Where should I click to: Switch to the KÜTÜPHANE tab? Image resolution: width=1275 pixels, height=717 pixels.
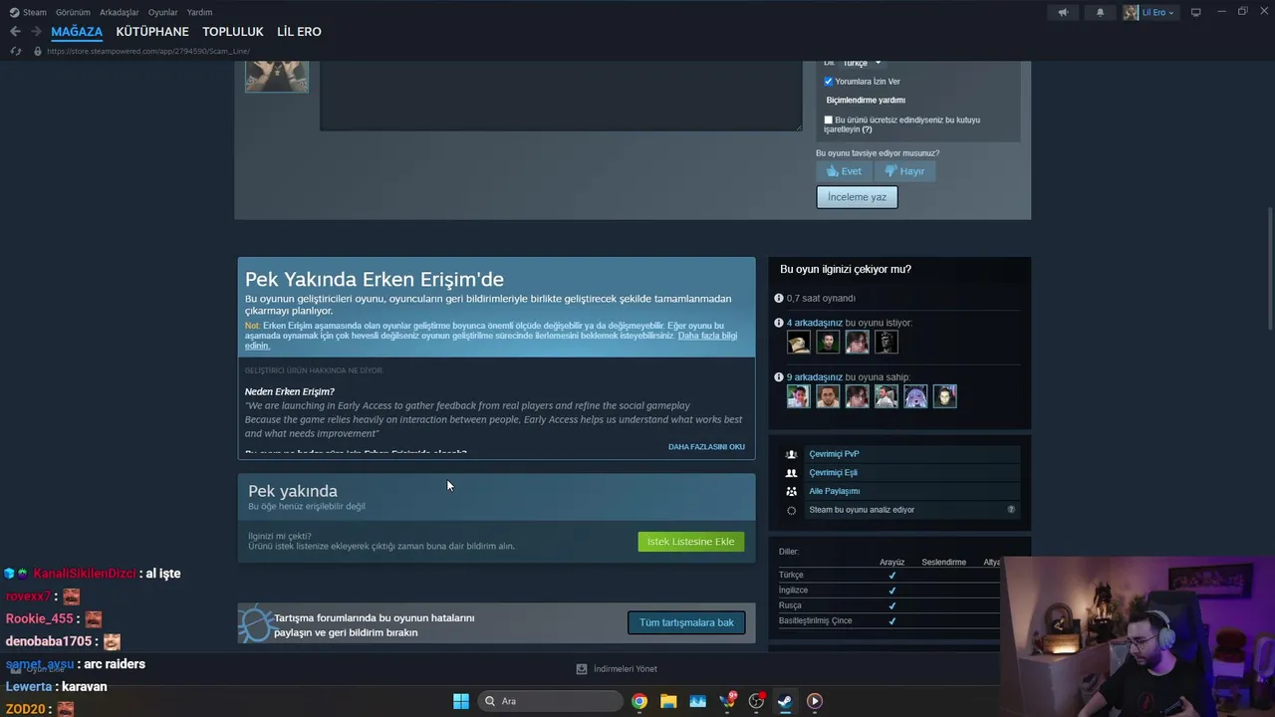coord(152,32)
